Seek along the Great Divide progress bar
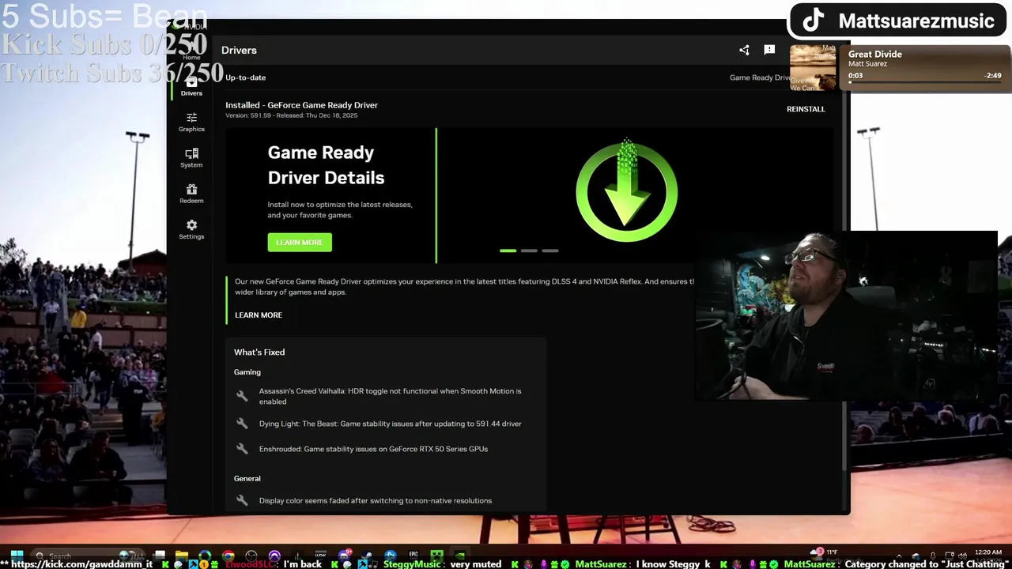The height and width of the screenshot is (569, 1012). point(925,81)
